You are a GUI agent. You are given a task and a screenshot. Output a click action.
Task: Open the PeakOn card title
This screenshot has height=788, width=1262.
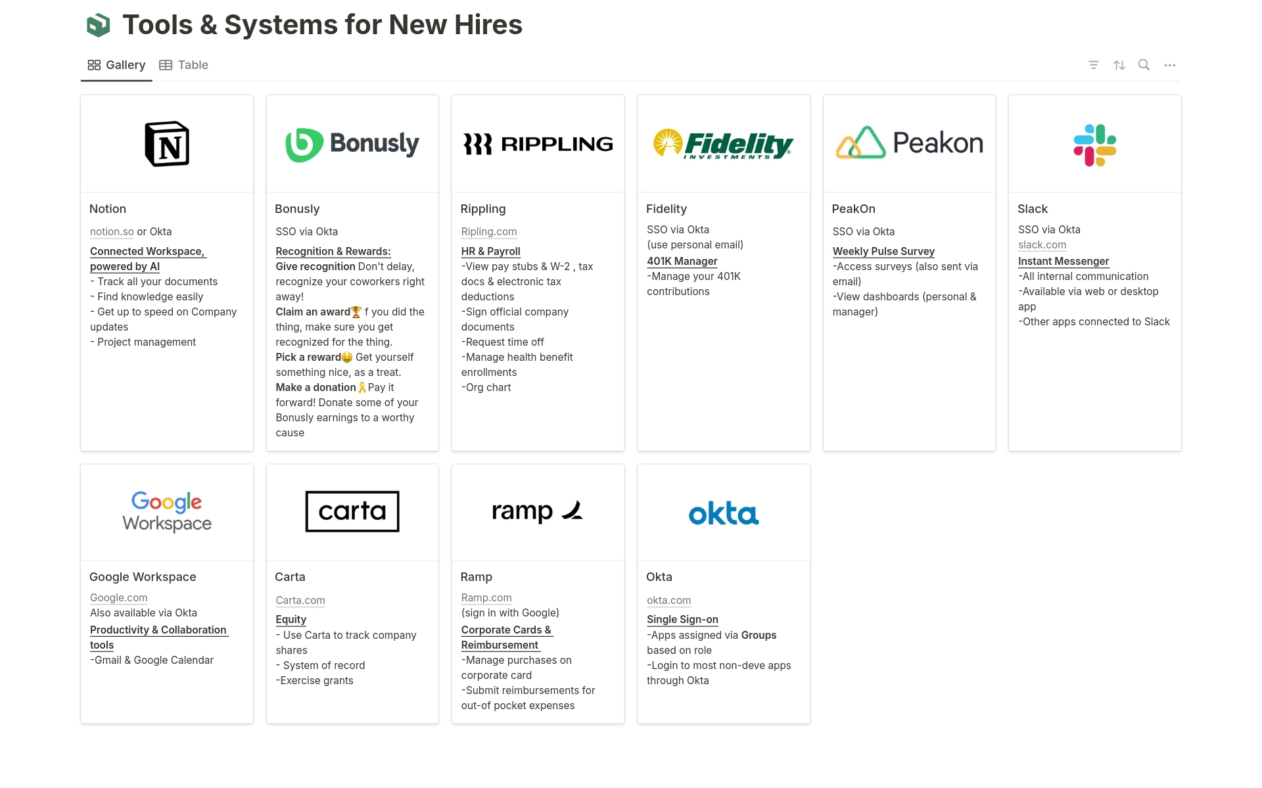click(853, 209)
